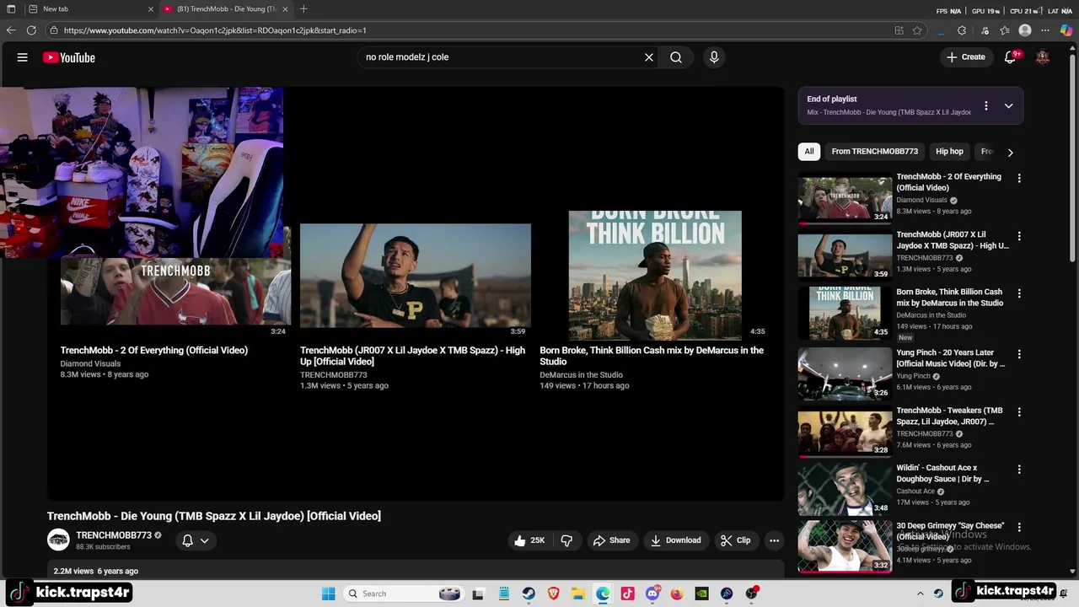
Task: Collapse the End of playlist panel chevron
Action: coord(1008,106)
